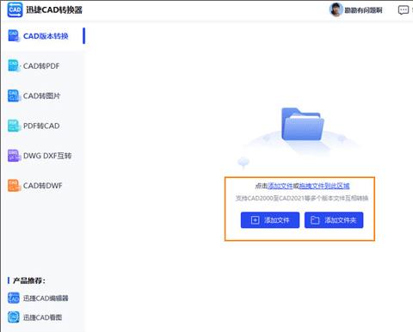Open the user avatar profile picture
Viewport: 413px width, 332px height.
coord(336,10)
